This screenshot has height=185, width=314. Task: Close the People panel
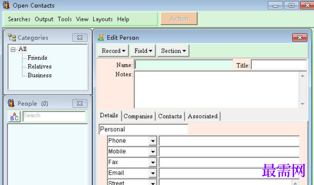click(x=80, y=103)
